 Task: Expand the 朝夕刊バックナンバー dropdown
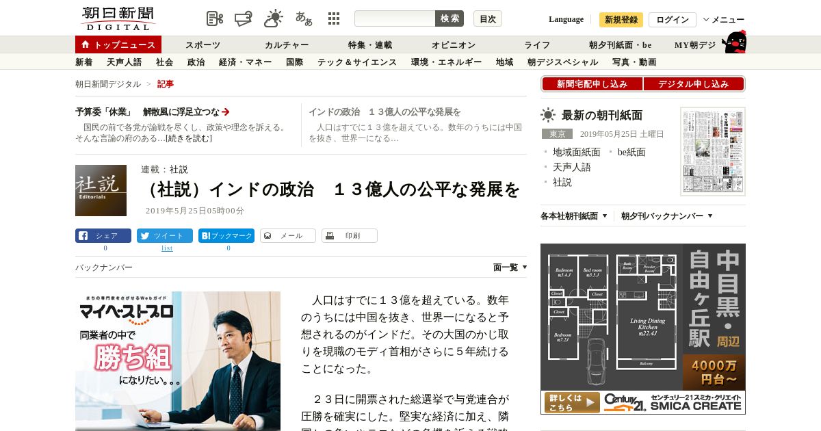pos(667,215)
